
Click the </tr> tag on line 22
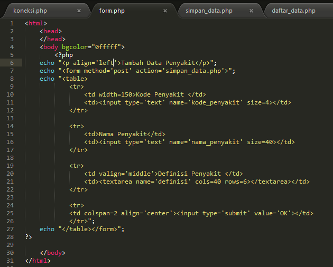pos(78,189)
